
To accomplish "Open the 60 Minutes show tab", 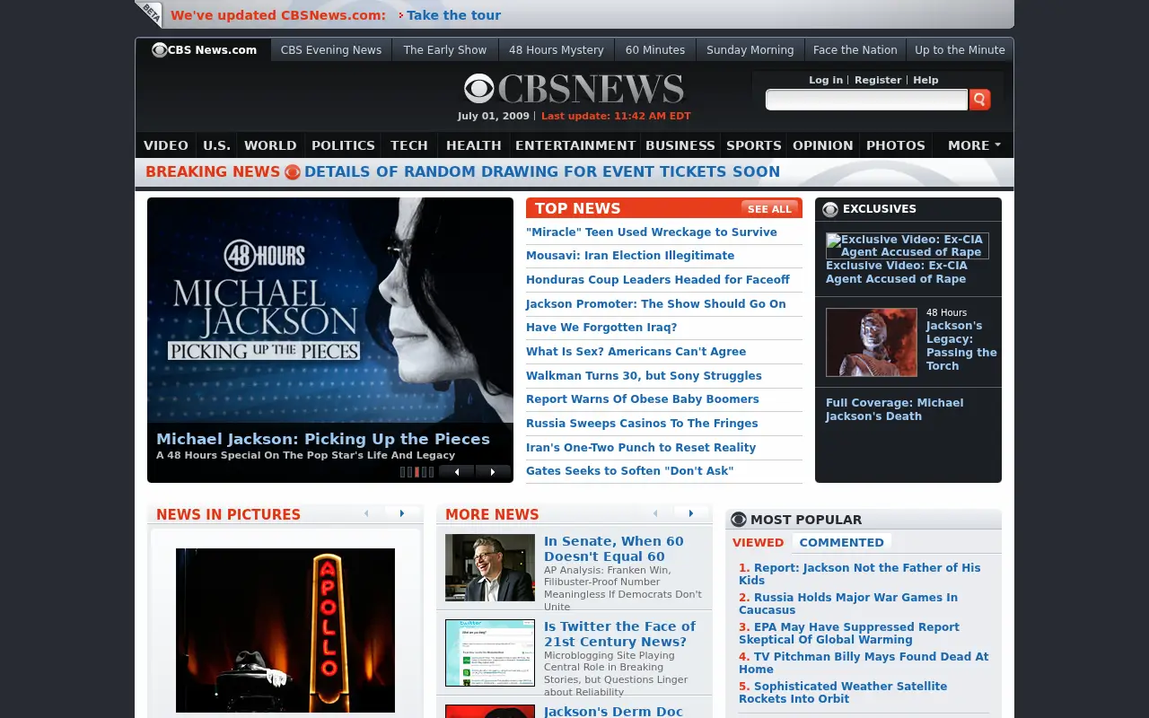I will coord(655,50).
